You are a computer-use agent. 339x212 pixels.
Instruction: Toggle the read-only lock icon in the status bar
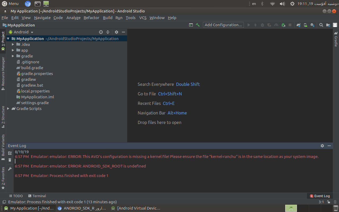[x=328, y=202]
